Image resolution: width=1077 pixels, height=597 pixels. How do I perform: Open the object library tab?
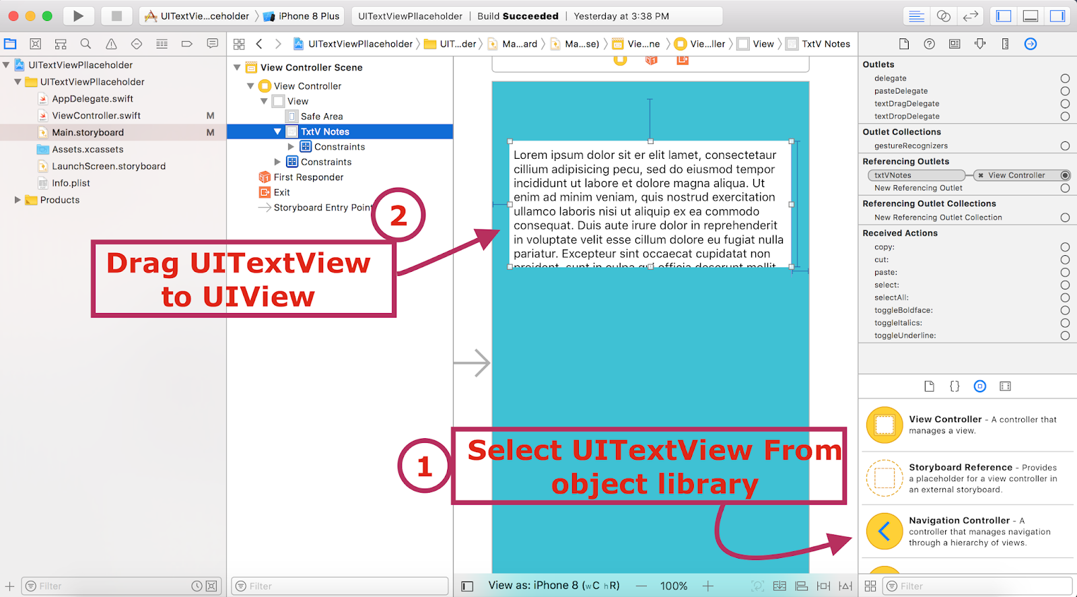tap(980, 386)
